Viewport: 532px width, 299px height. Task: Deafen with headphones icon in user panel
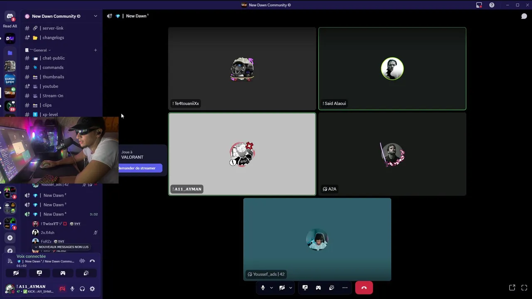click(82, 289)
